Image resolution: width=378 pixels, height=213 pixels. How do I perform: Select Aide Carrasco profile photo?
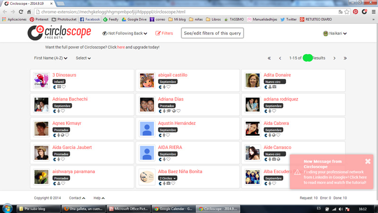[252, 153]
